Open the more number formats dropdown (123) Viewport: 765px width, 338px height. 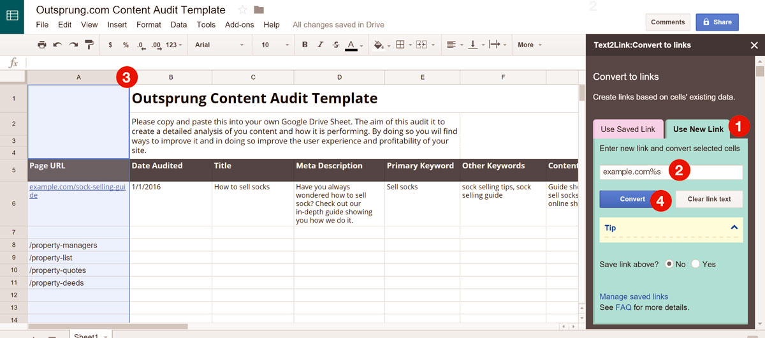coord(173,45)
